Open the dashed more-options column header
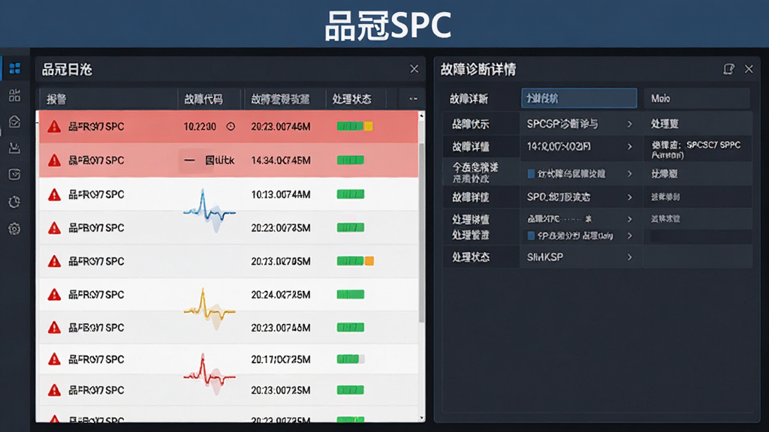 [414, 99]
